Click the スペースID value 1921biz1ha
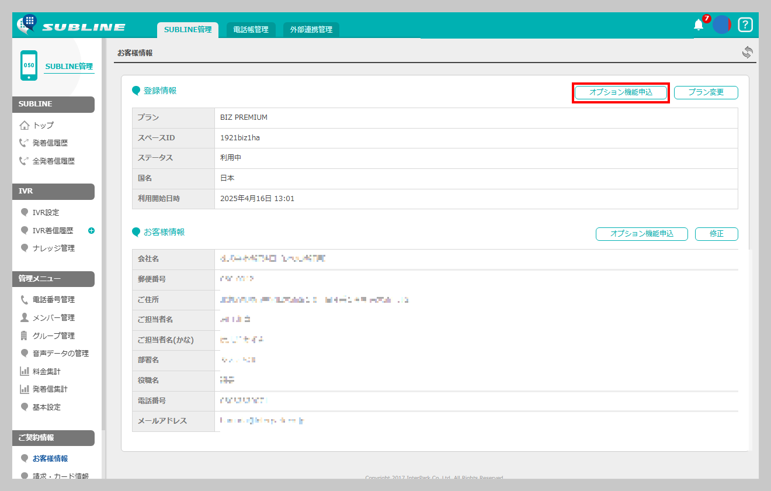Image resolution: width=771 pixels, height=491 pixels. pyautogui.click(x=240, y=137)
